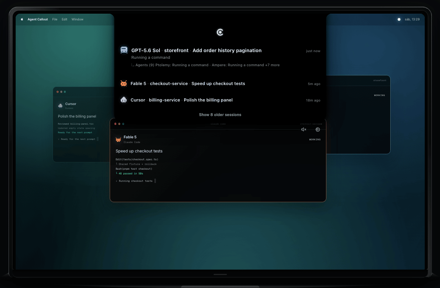
Task: Click the Agent Callout logo at panel top
Action: [x=220, y=32]
